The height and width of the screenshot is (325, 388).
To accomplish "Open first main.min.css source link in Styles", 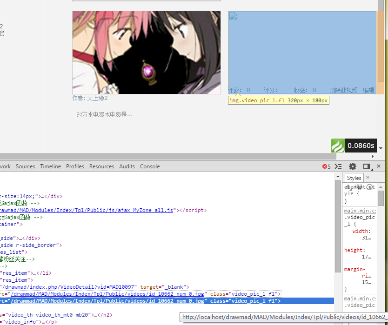I will coord(360,211).
